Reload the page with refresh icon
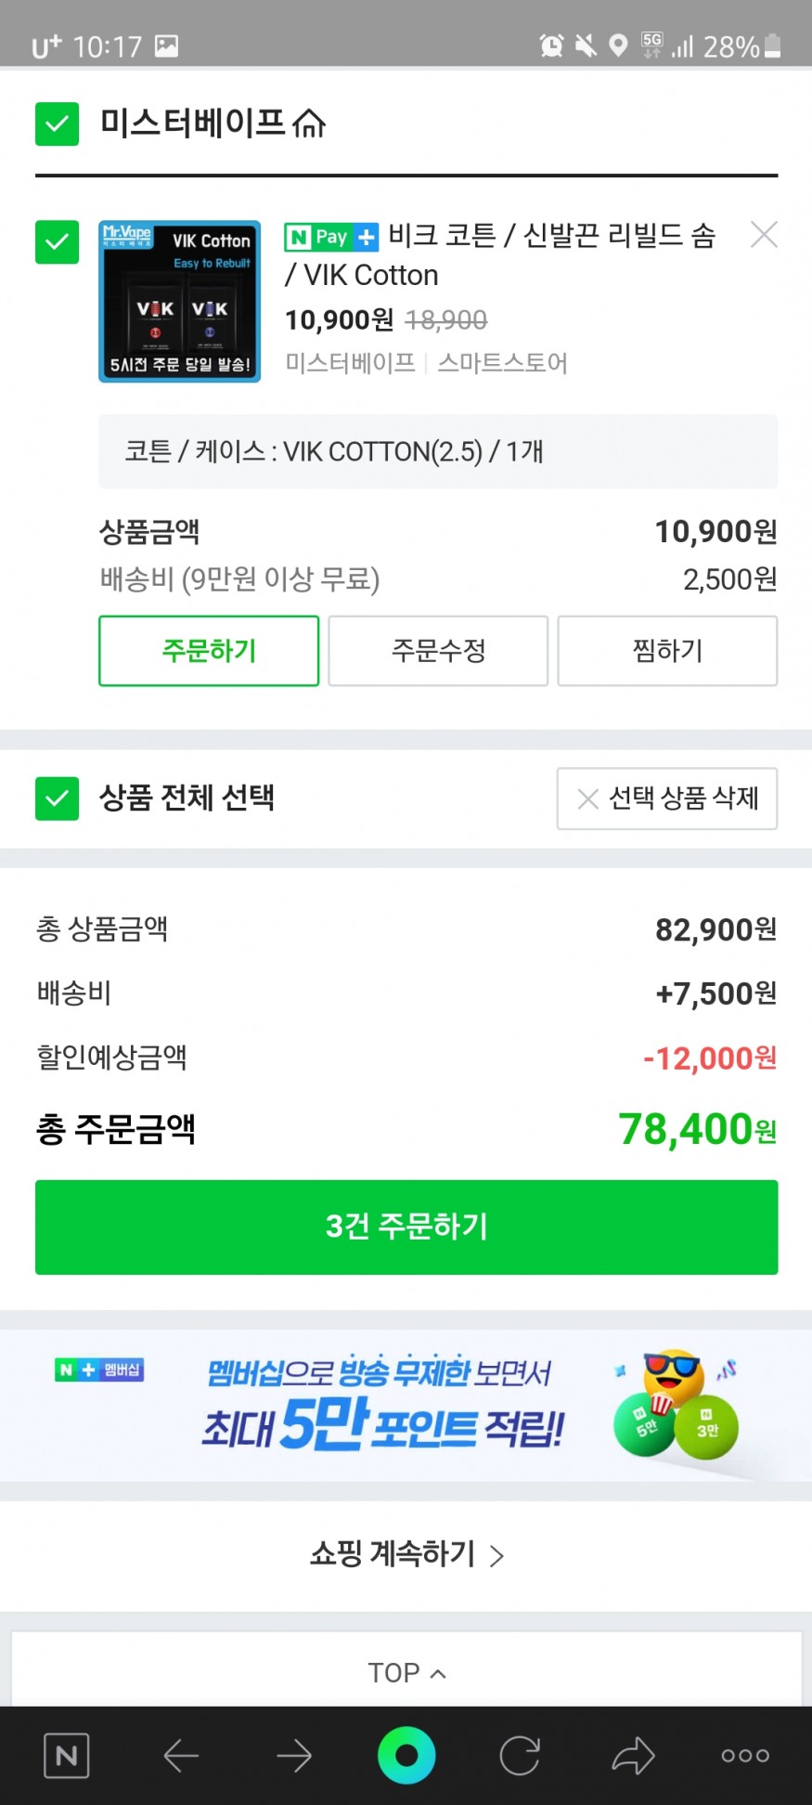This screenshot has height=1805, width=812. (x=520, y=1755)
